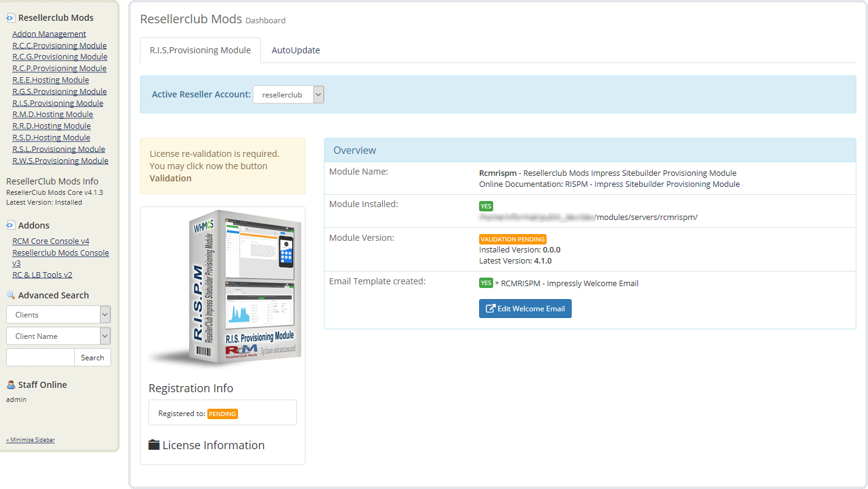Open R.S.D.Hosting Module link
Screen dimensions: 868x489
point(51,137)
